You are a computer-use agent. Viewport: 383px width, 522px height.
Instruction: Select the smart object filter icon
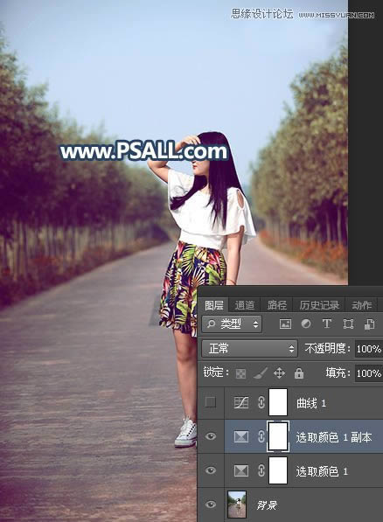click(x=369, y=324)
